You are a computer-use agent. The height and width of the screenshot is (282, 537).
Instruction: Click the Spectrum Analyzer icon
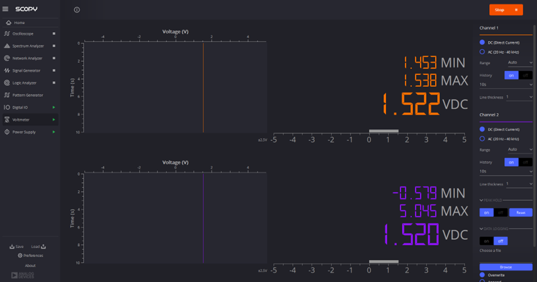click(x=7, y=46)
